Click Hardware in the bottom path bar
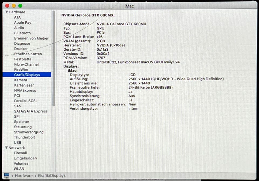 tap(24, 176)
